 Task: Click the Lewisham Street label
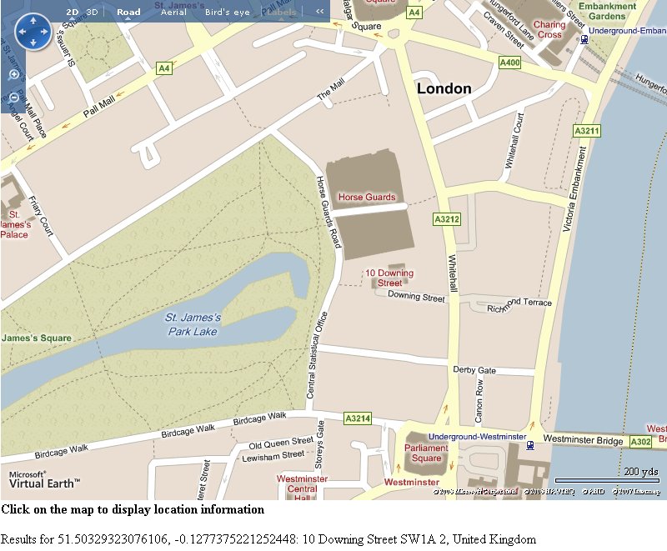(x=273, y=456)
